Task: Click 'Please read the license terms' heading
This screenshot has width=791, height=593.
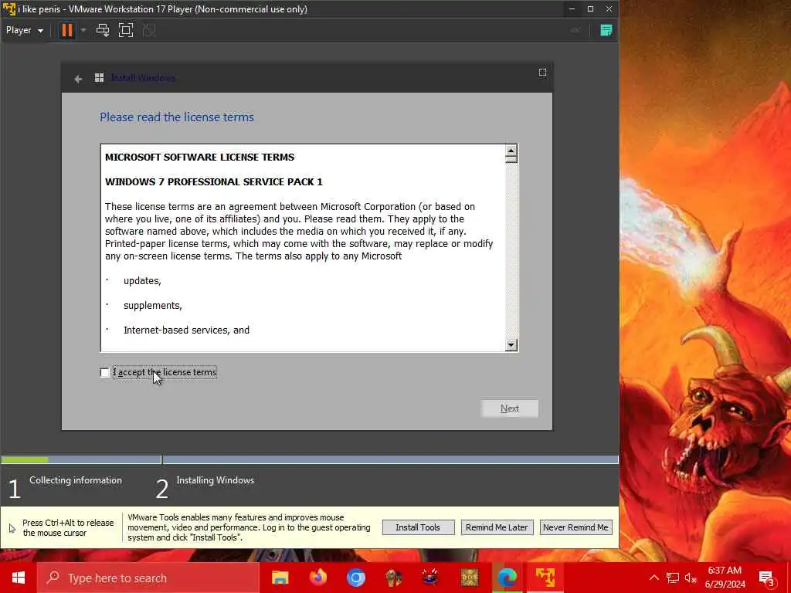Action: point(177,117)
